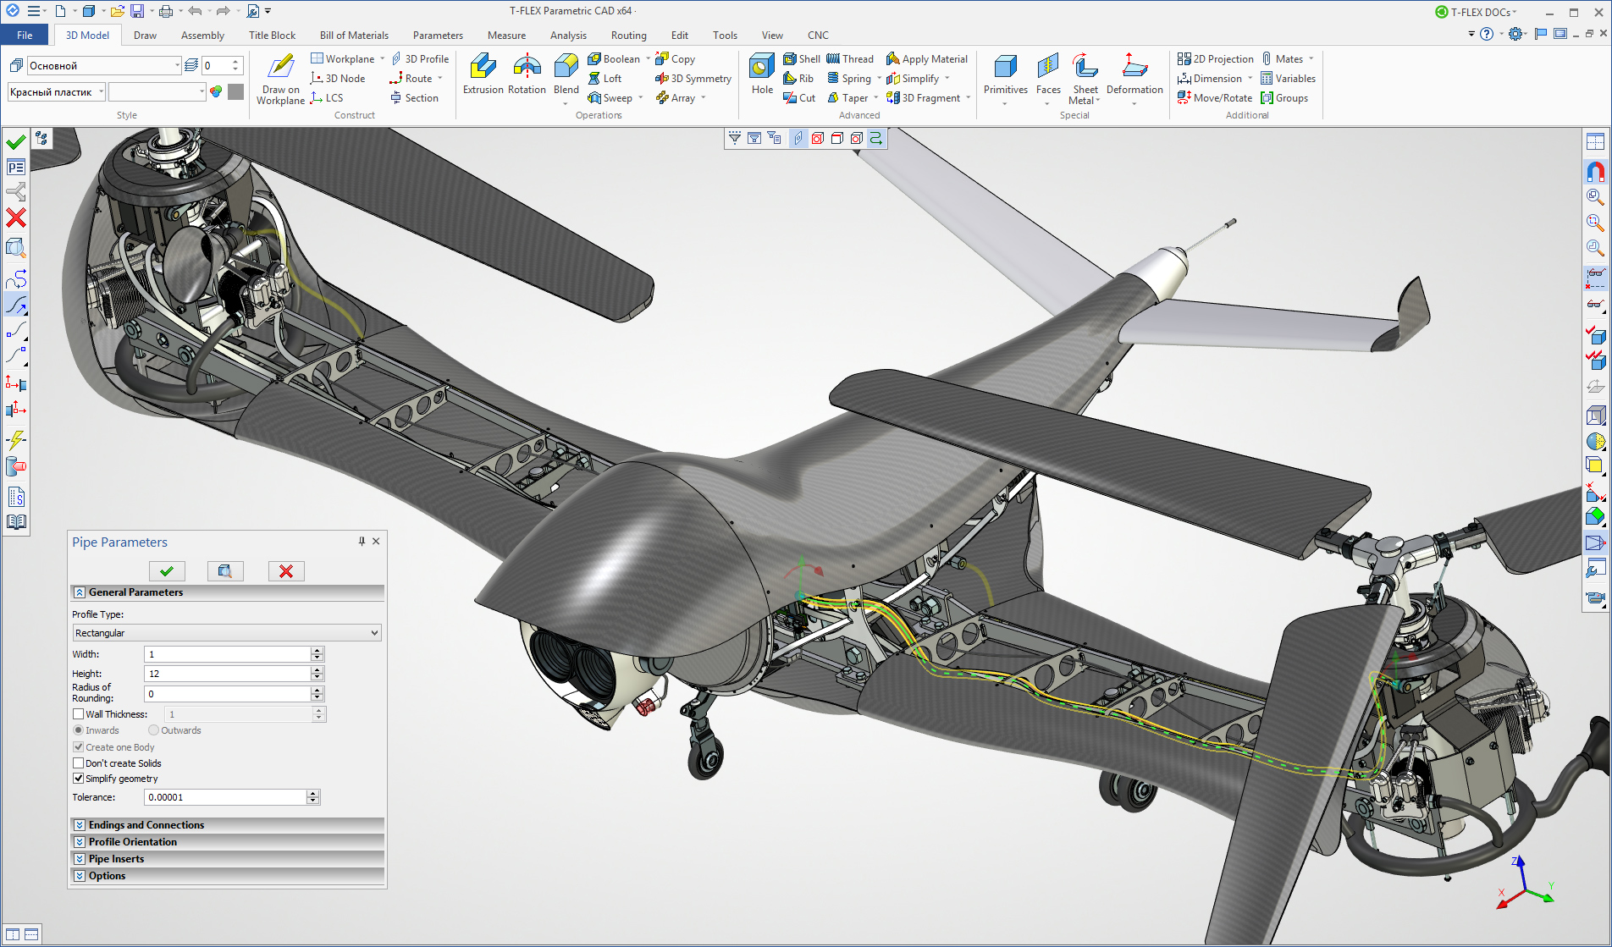Open the File menu
The width and height of the screenshot is (1612, 947).
click(25, 36)
